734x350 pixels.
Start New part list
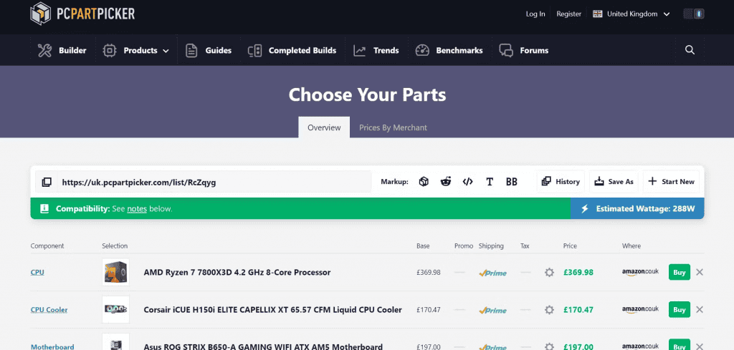[x=671, y=182]
